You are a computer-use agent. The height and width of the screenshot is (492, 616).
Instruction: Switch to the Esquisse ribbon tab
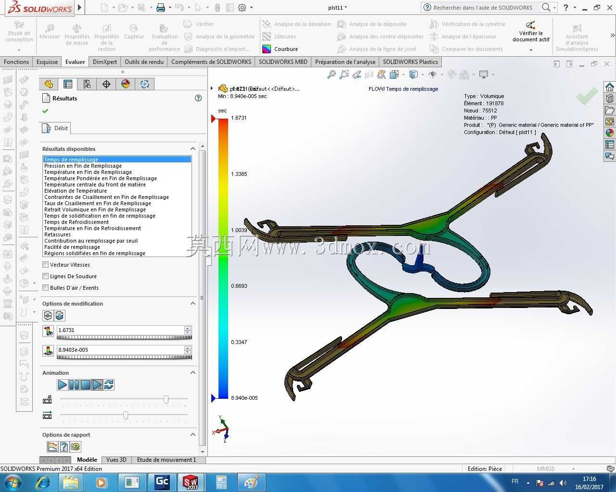pyautogui.click(x=47, y=62)
